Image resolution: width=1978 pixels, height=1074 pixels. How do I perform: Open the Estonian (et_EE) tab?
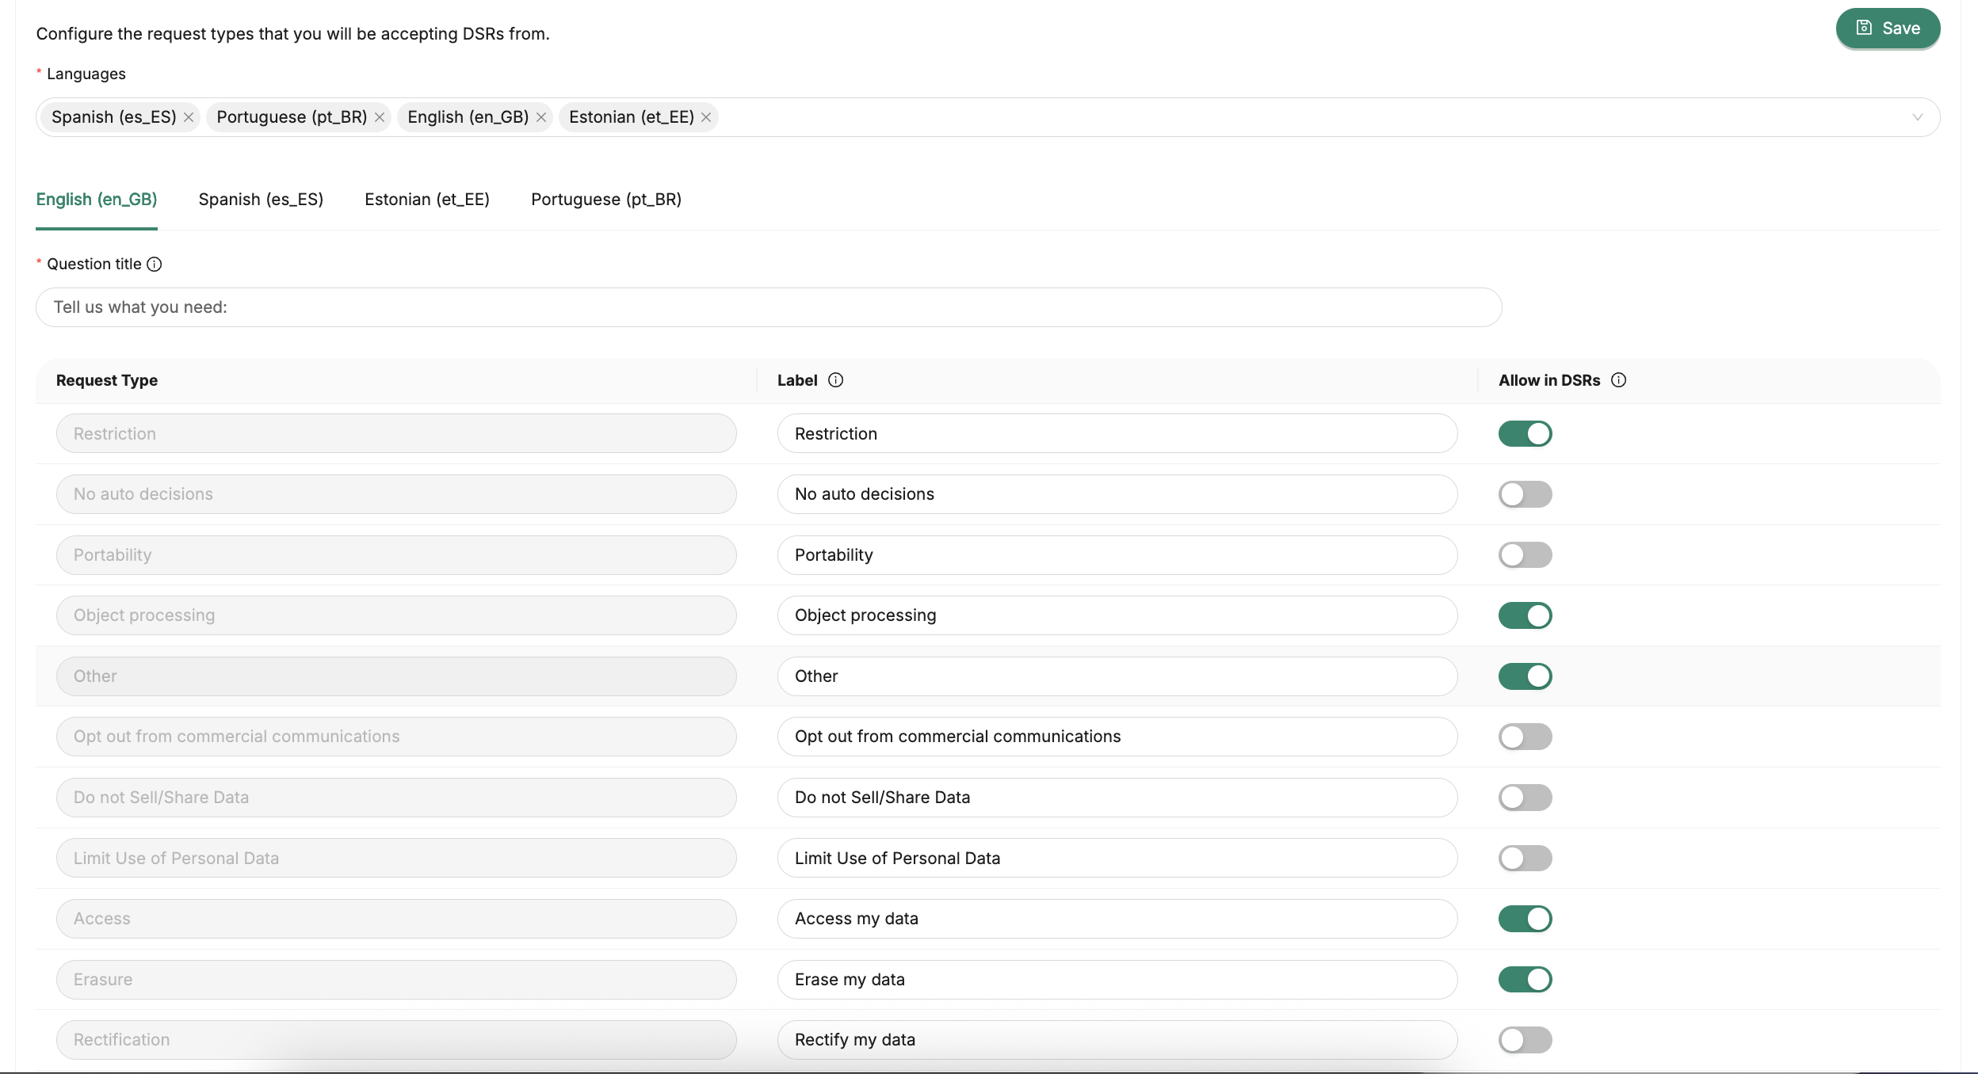coord(426,200)
